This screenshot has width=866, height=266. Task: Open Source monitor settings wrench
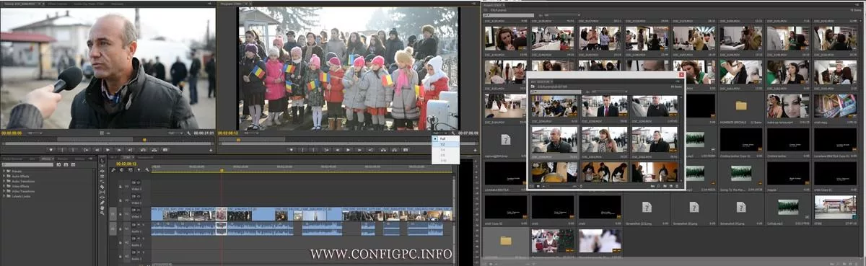pyautogui.click(x=188, y=133)
